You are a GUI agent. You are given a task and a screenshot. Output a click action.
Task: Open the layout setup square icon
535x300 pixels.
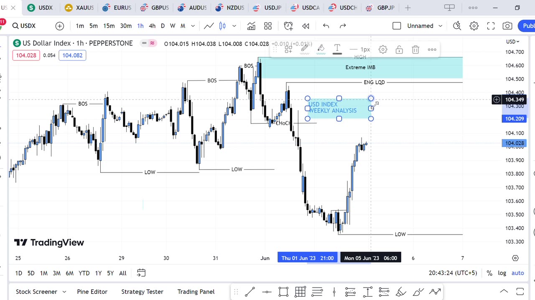click(x=397, y=26)
